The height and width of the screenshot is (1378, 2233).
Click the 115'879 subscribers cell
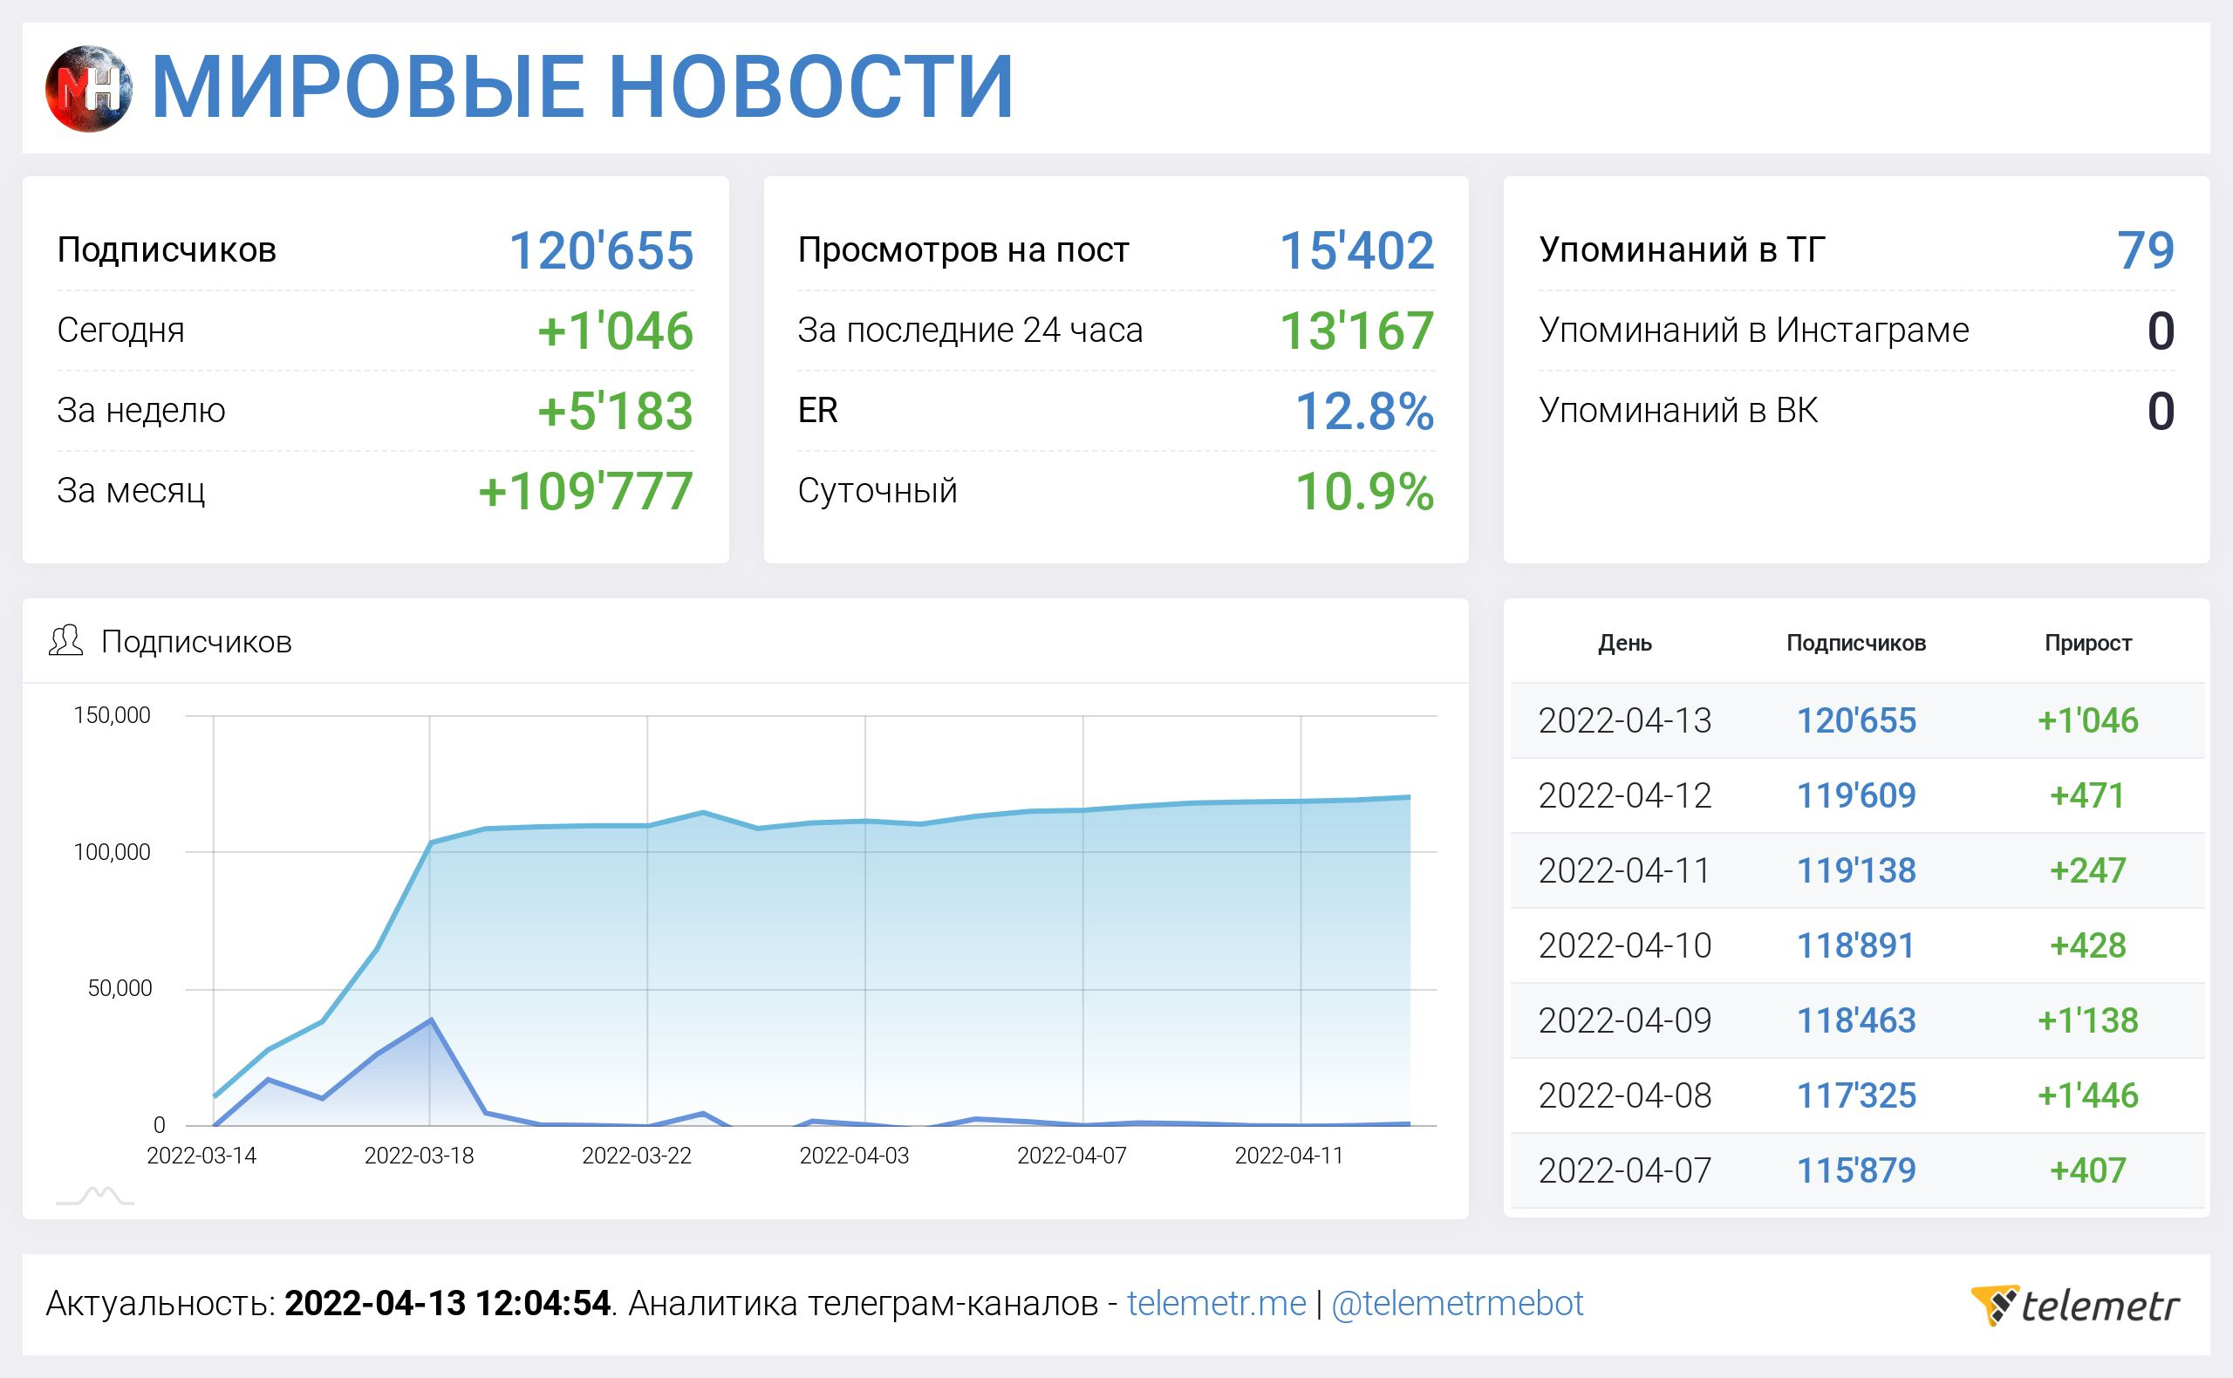click(x=1855, y=1170)
